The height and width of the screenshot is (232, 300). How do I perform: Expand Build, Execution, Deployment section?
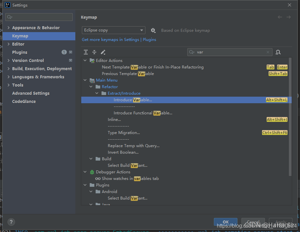tap(9, 68)
